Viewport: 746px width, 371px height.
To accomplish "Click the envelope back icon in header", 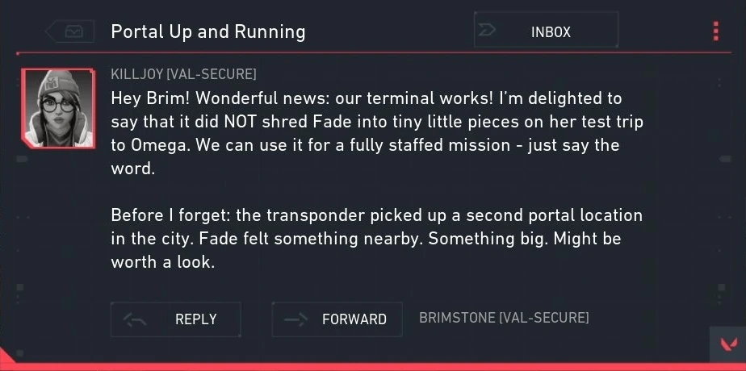I will point(73,31).
